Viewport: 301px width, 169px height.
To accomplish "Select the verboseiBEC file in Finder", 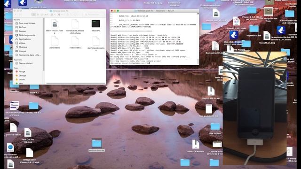I will coord(75,41).
